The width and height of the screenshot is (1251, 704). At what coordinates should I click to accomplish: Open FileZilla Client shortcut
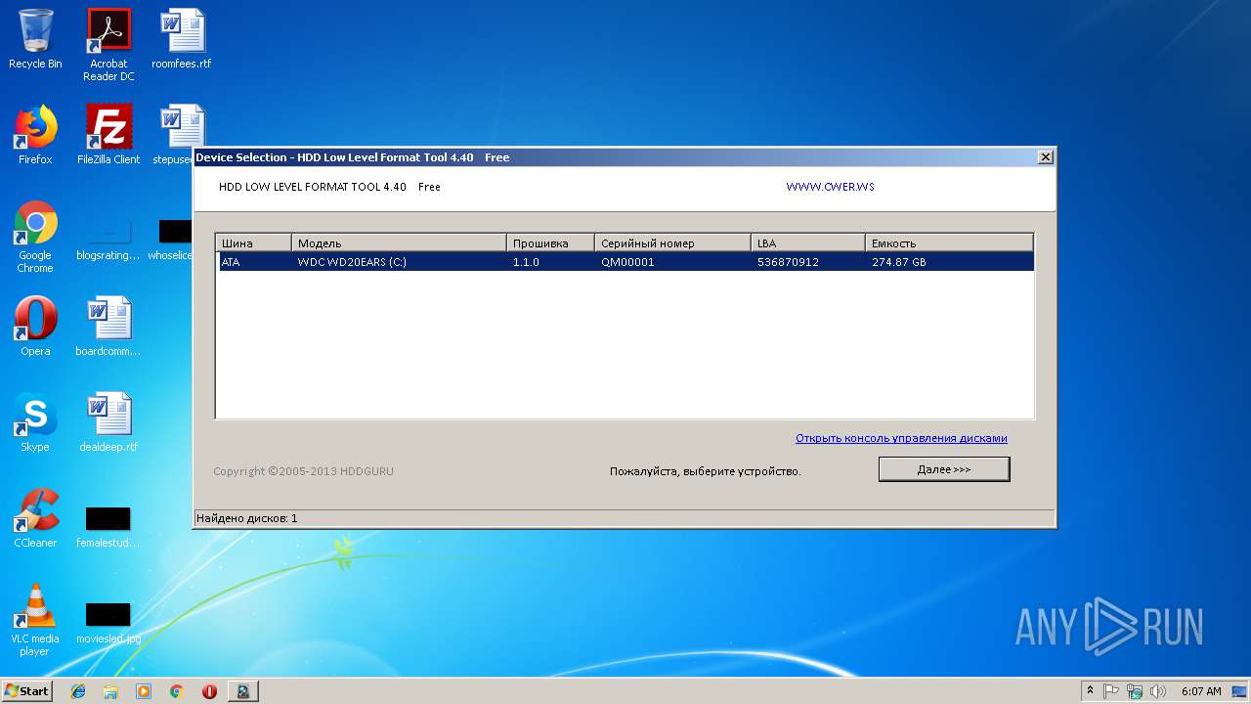(108, 135)
